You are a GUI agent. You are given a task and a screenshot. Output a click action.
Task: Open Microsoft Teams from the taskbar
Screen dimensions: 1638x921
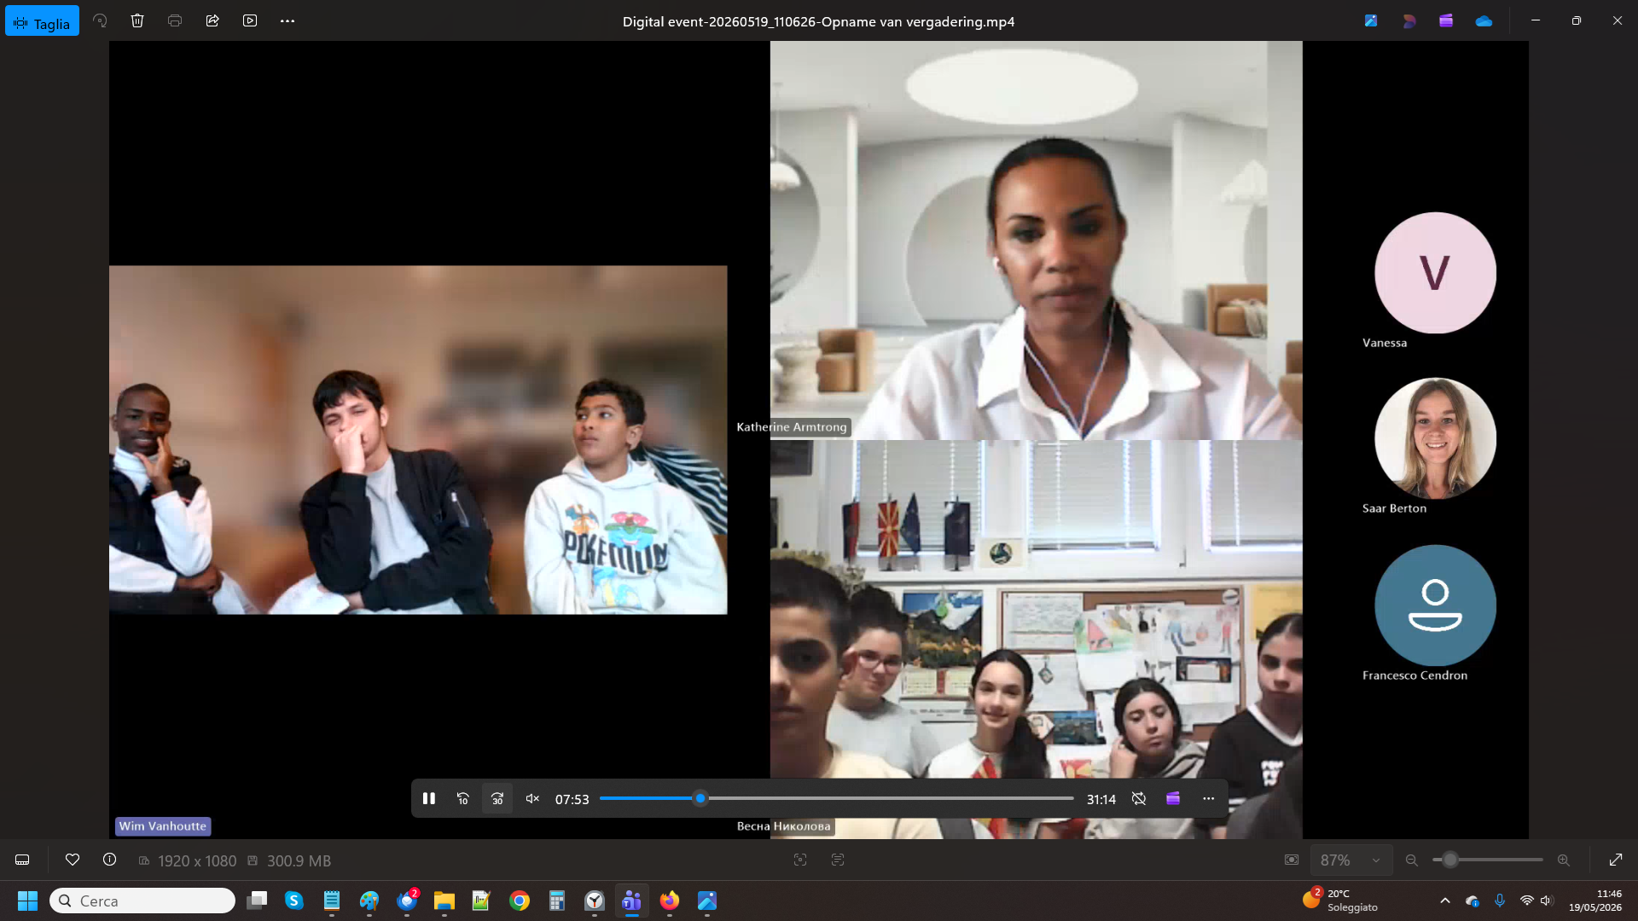point(632,901)
